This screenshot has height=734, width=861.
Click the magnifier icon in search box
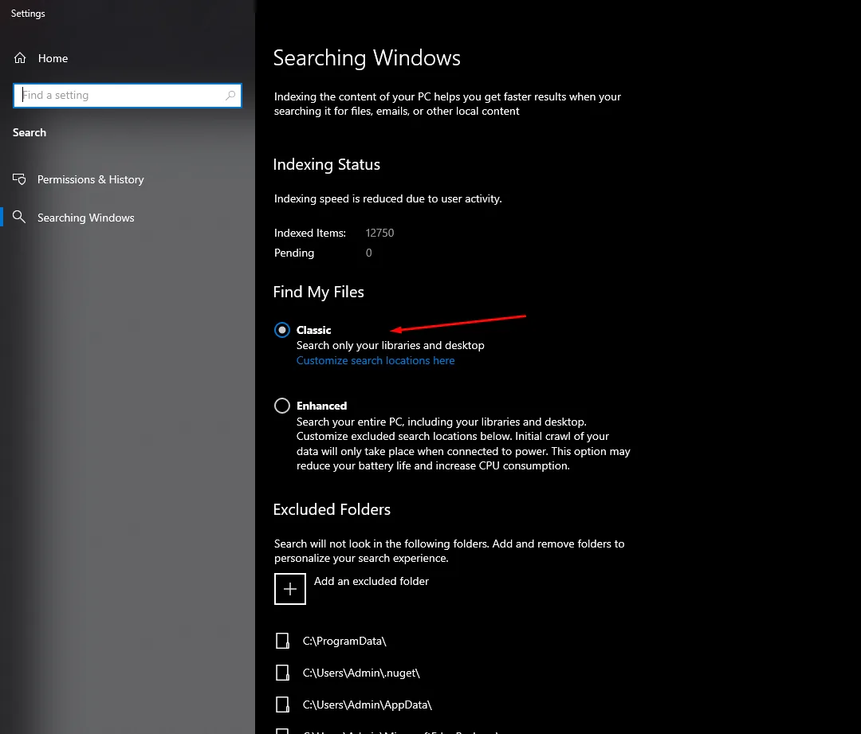[x=230, y=96]
